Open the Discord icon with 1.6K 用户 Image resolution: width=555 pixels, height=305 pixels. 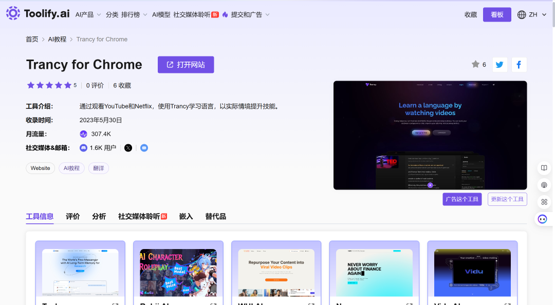tap(83, 148)
